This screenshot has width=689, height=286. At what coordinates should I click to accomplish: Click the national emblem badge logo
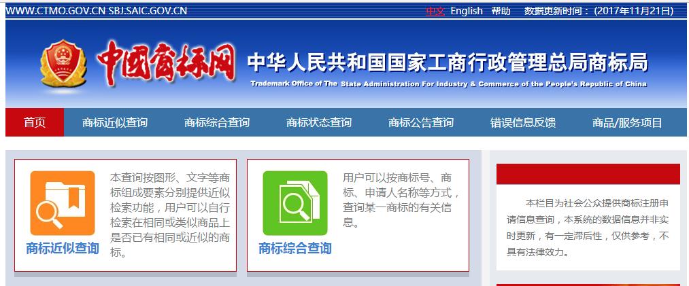tap(64, 64)
